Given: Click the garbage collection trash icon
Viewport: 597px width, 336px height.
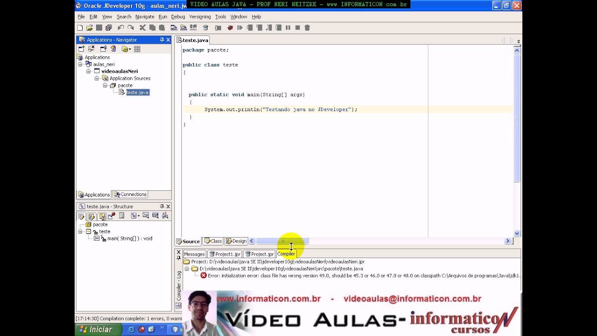Looking at the screenshot, I should point(307,28).
